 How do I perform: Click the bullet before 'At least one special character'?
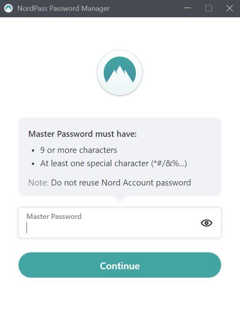[x=33, y=164]
